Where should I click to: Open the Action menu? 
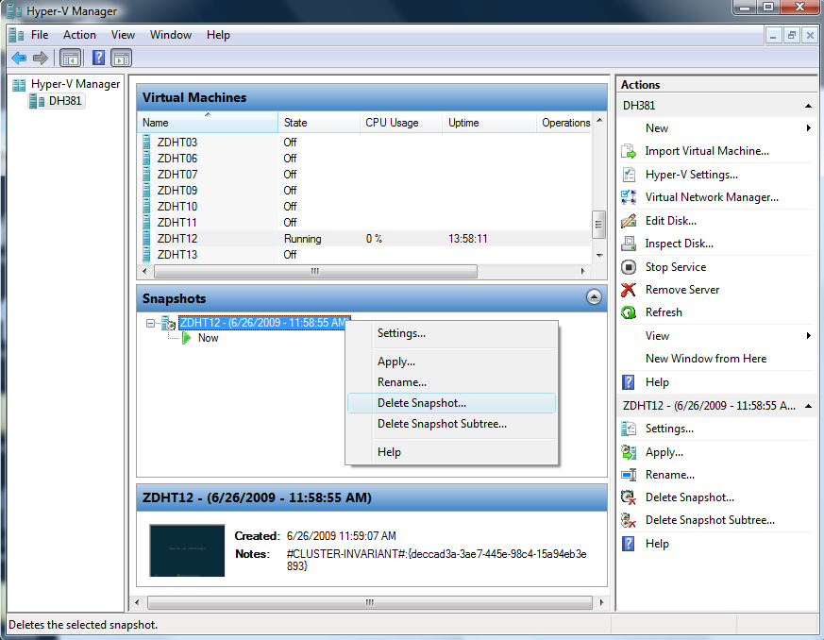tap(79, 35)
